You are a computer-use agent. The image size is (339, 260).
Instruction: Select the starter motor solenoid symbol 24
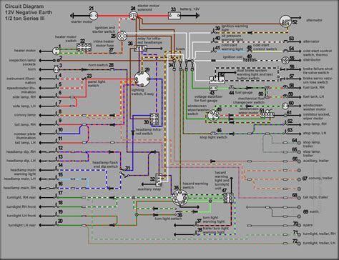(x=133, y=16)
